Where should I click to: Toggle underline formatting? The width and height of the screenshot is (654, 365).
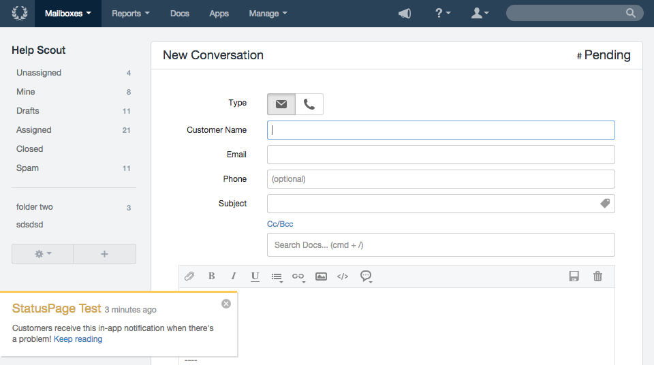[x=255, y=276]
